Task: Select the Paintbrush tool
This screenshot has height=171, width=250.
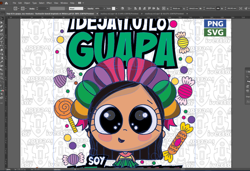Action: click(x=1, y=38)
